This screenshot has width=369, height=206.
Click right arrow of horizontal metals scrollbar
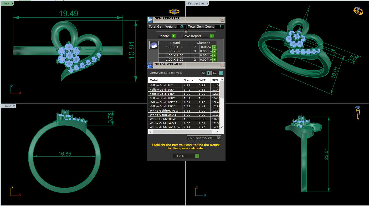point(218,131)
